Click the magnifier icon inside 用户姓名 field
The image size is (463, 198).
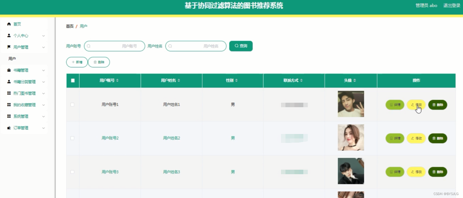[x=170, y=46]
